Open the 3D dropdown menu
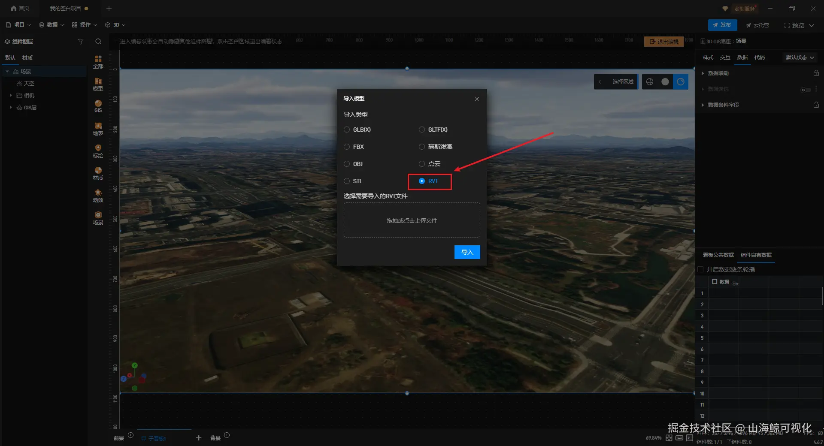The height and width of the screenshot is (446, 824). (x=115, y=25)
